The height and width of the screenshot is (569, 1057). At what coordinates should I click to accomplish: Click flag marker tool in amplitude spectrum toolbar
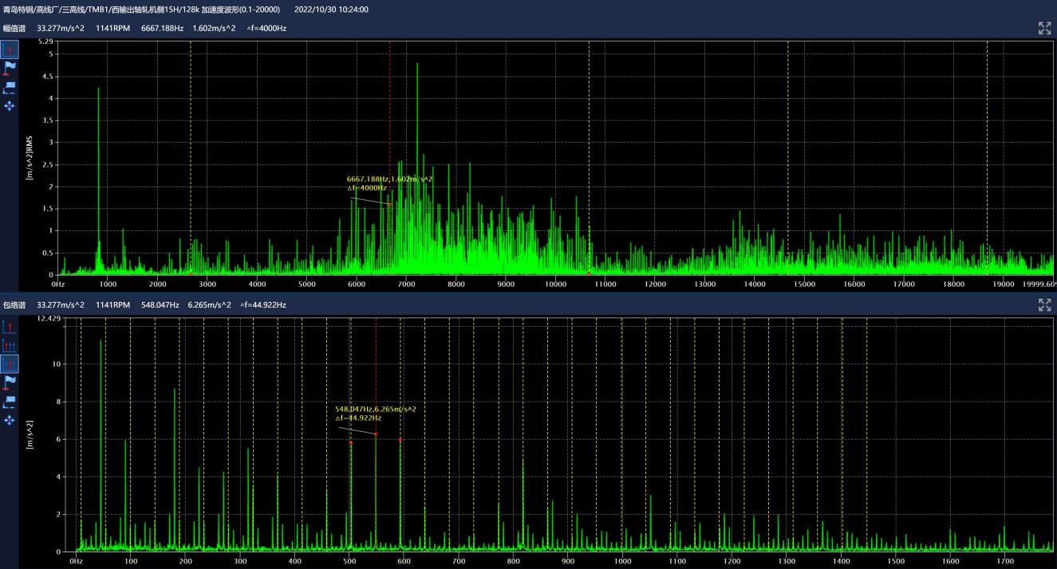[x=10, y=69]
